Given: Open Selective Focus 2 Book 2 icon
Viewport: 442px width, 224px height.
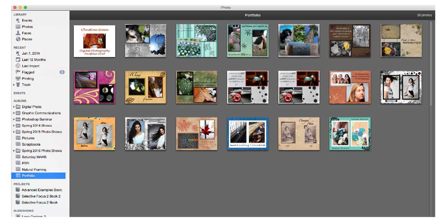Looking at the screenshot, I should pos(18,196).
